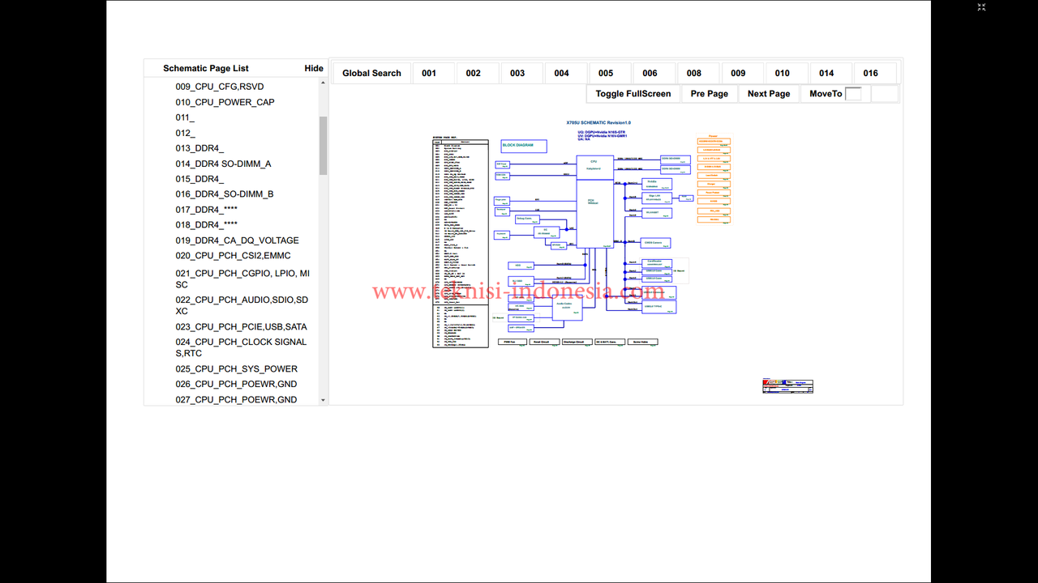Open page 022_CPU_PCH_AUDIO,SDIO,SDXC

point(242,305)
